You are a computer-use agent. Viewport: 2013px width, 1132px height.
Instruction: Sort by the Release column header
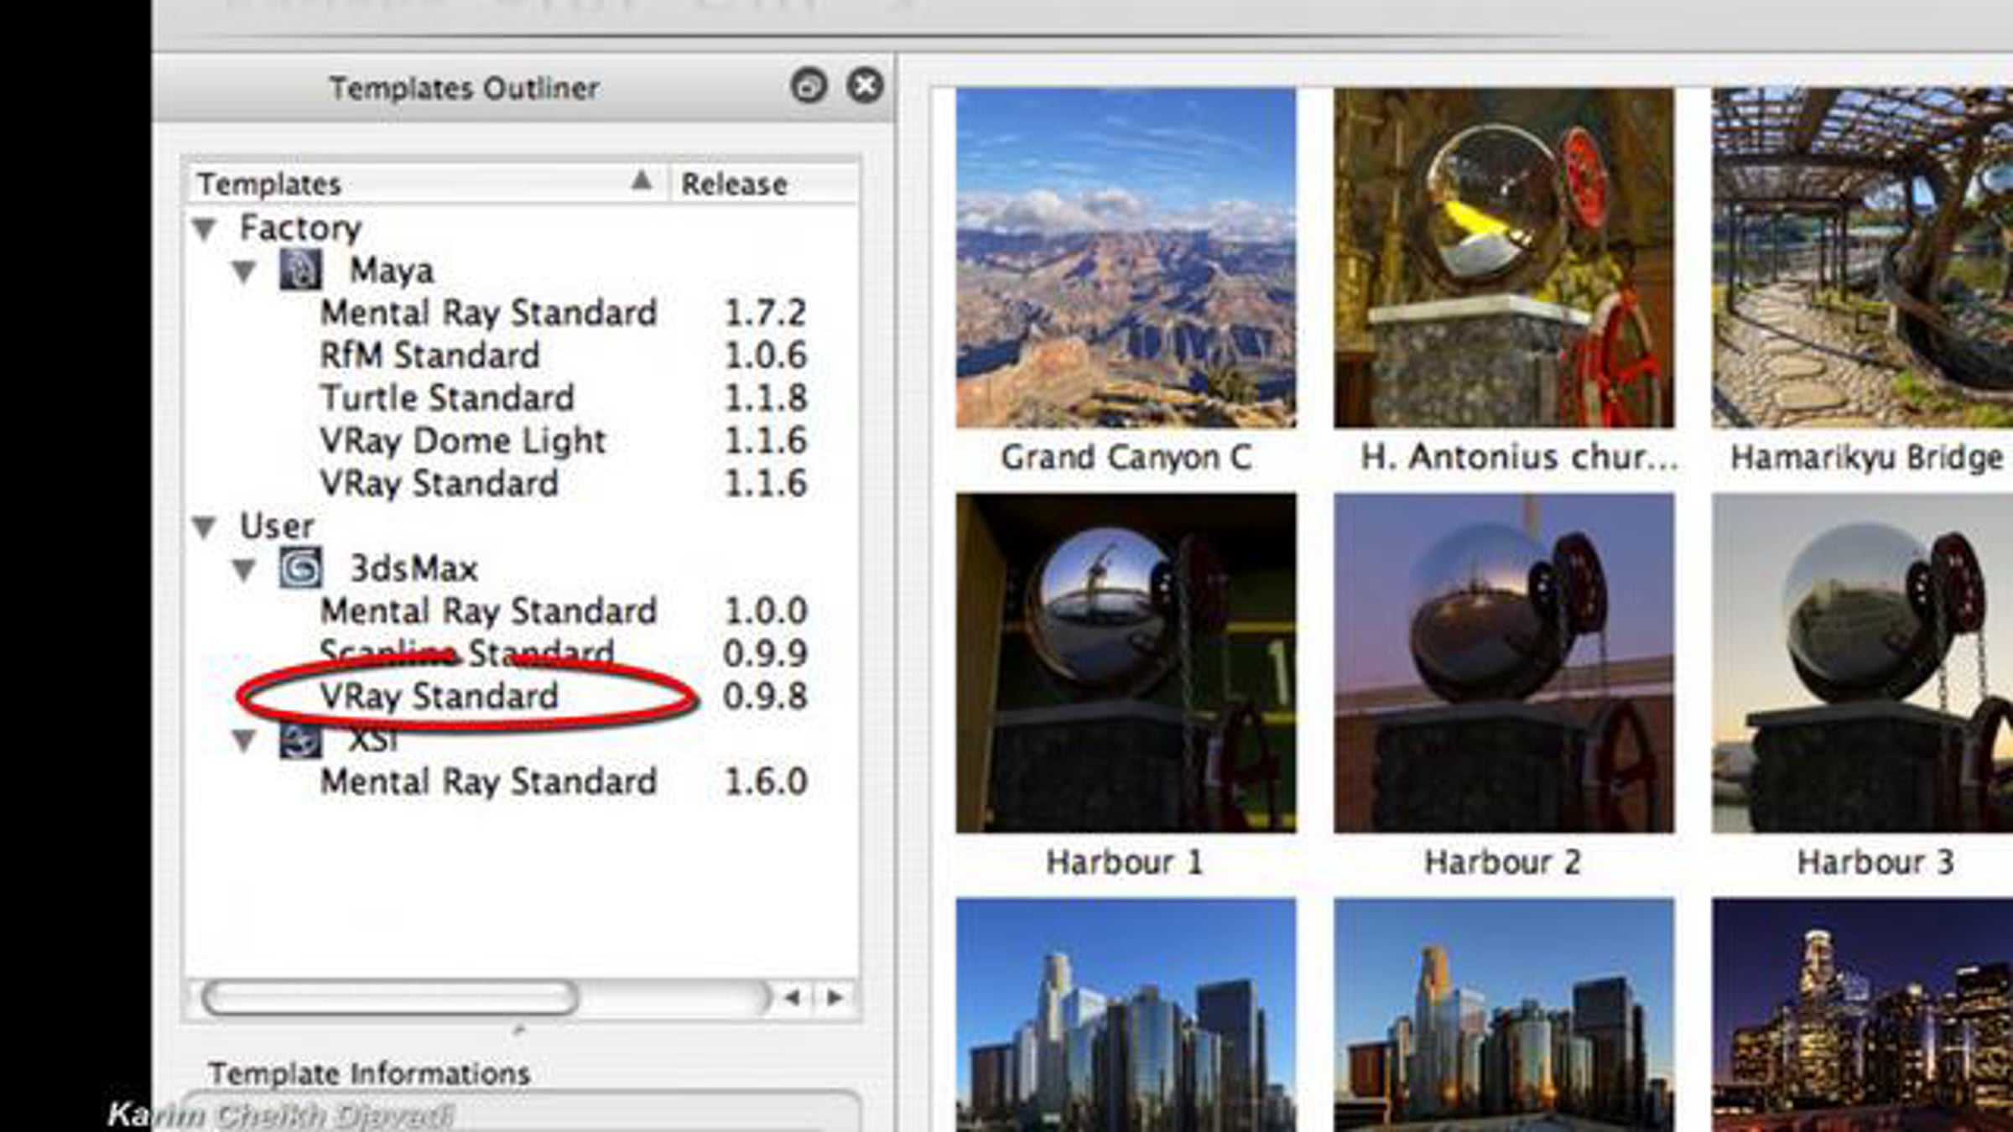pos(764,184)
